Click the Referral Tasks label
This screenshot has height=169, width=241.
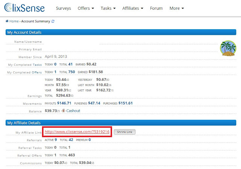pyautogui.click(x=30, y=148)
